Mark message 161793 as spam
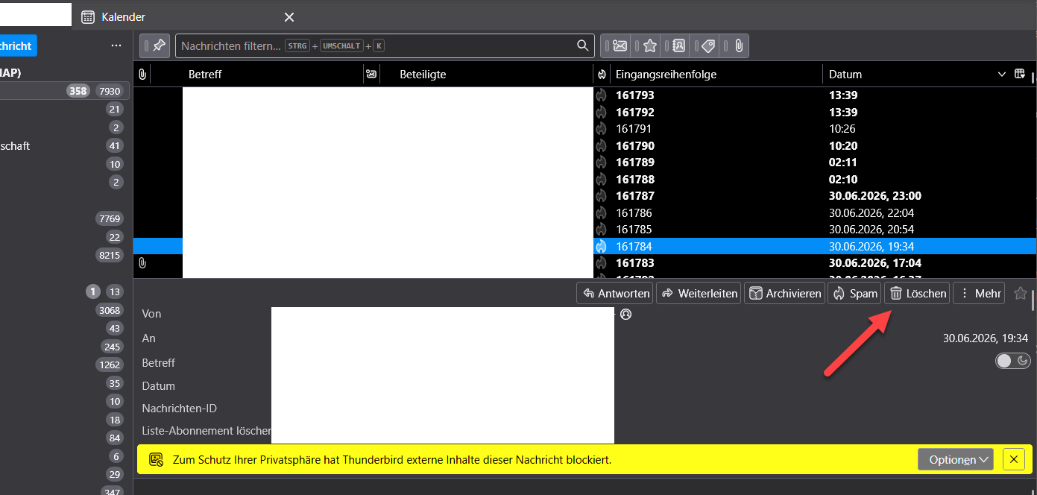The width and height of the screenshot is (1037, 495). coord(602,95)
